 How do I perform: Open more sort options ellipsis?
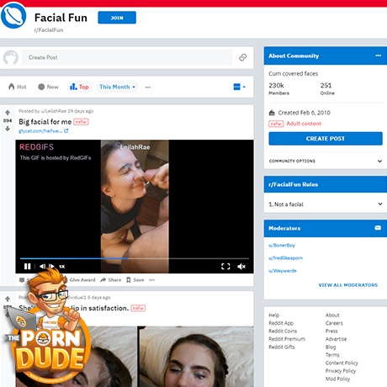point(148,87)
